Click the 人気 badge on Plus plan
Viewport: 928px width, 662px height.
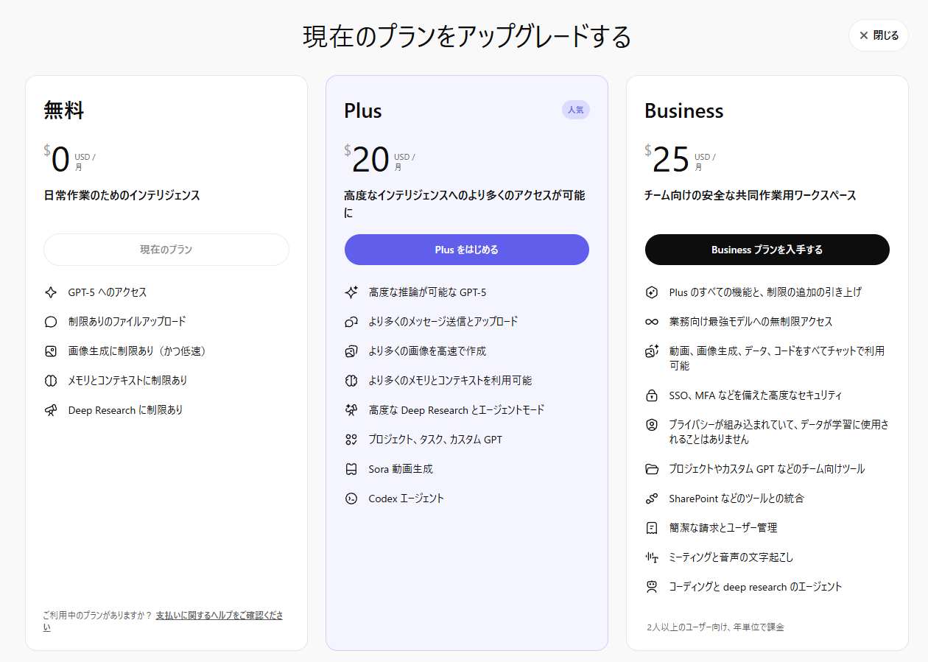[x=575, y=110]
